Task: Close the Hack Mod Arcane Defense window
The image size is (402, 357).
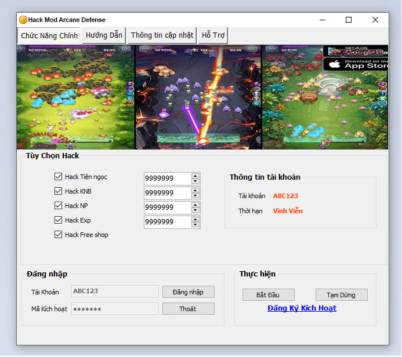Action: coord(375,20)
